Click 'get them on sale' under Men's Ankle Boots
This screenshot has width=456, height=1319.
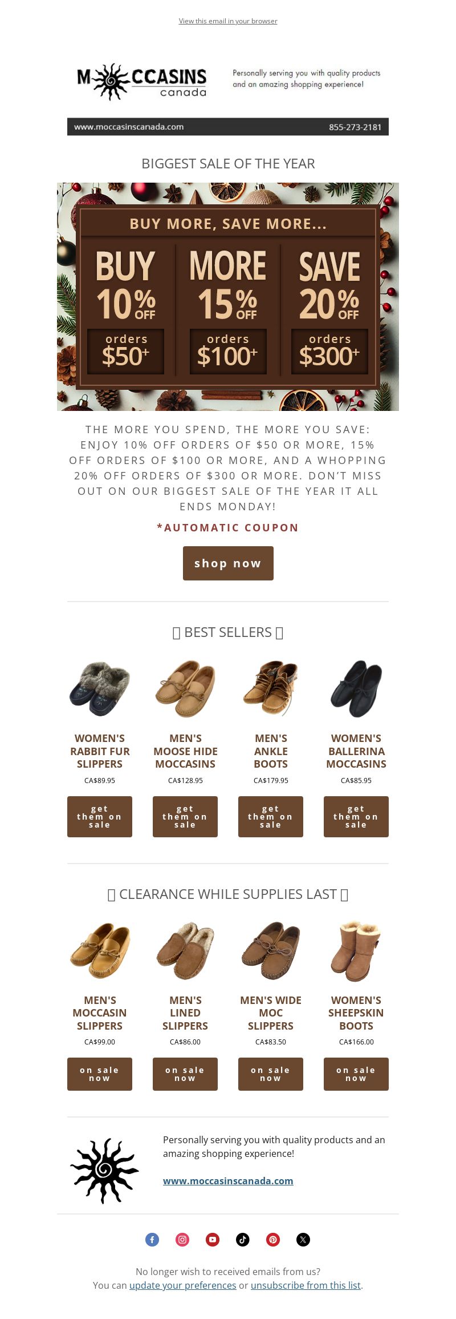coord(271,817)
